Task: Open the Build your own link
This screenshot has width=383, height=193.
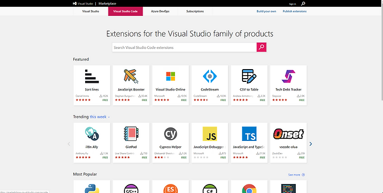Action: [x=267, y=11]
